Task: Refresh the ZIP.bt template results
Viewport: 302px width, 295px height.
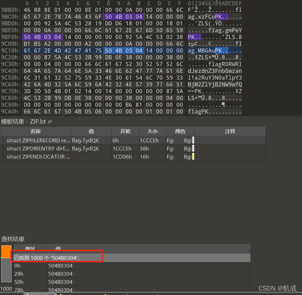Action: (x=50, y=122)
